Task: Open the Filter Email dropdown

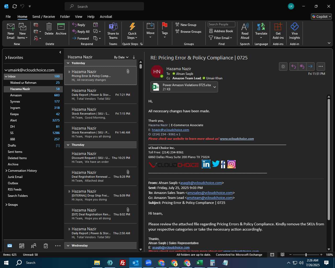Action: coord(221,38)
